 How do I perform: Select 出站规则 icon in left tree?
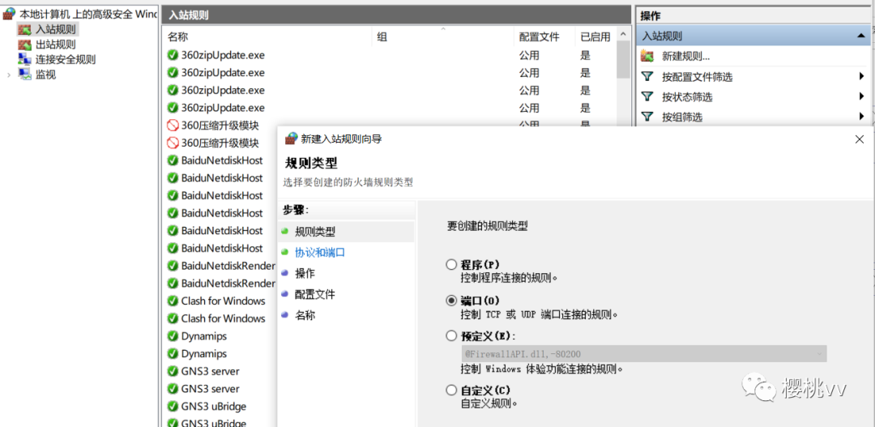[25, 45]
